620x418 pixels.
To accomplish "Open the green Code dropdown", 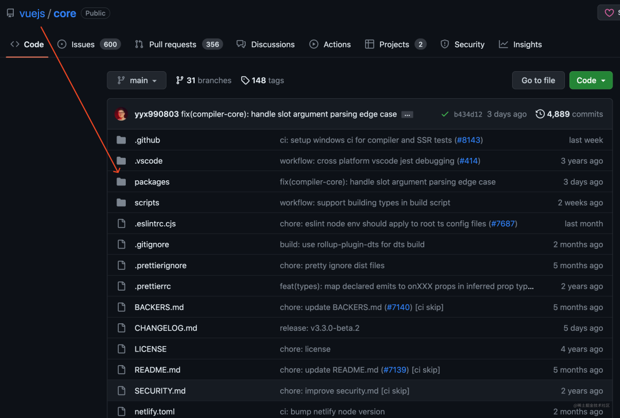I will point(591,80).
